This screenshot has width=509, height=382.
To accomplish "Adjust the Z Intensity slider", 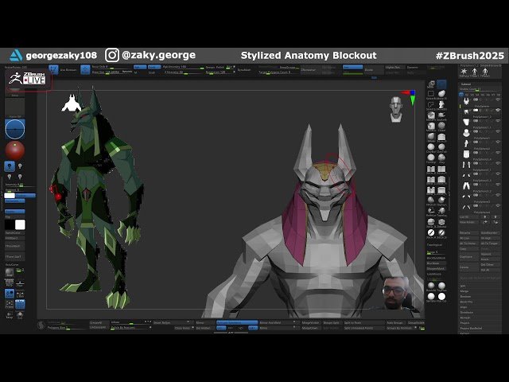I will [x=183, y=72].
